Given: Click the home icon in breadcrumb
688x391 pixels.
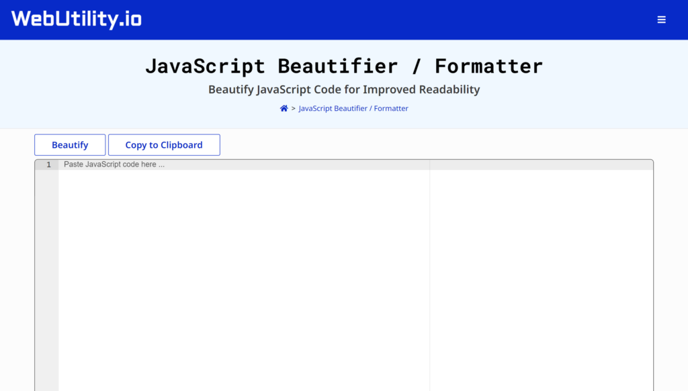Looking at the screenshot, I should (284, 108).
